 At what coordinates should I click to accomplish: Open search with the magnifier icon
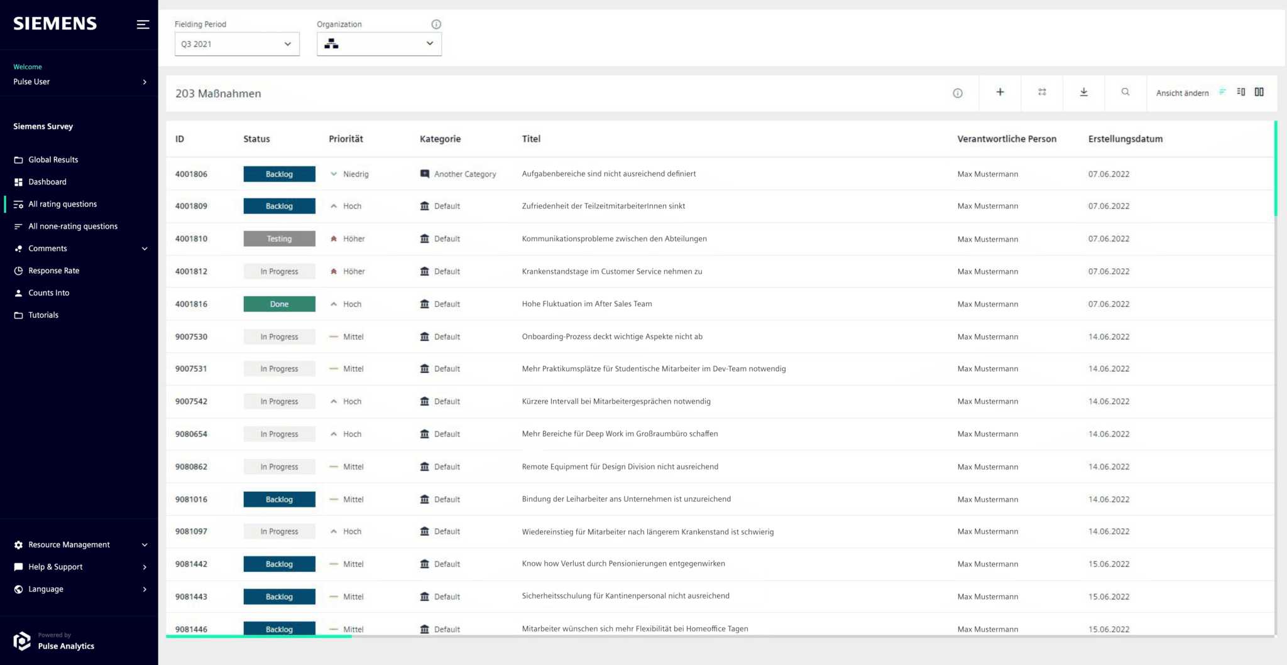(x=1125, y=92)
